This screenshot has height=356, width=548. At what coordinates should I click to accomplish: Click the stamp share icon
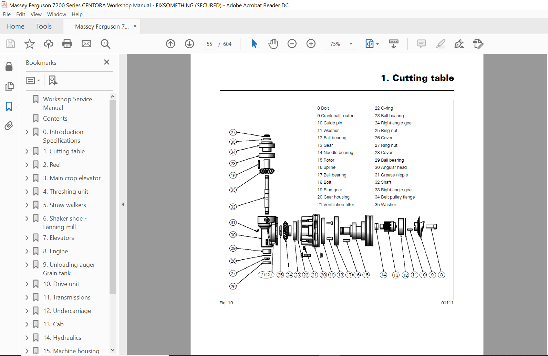point(478,44)
